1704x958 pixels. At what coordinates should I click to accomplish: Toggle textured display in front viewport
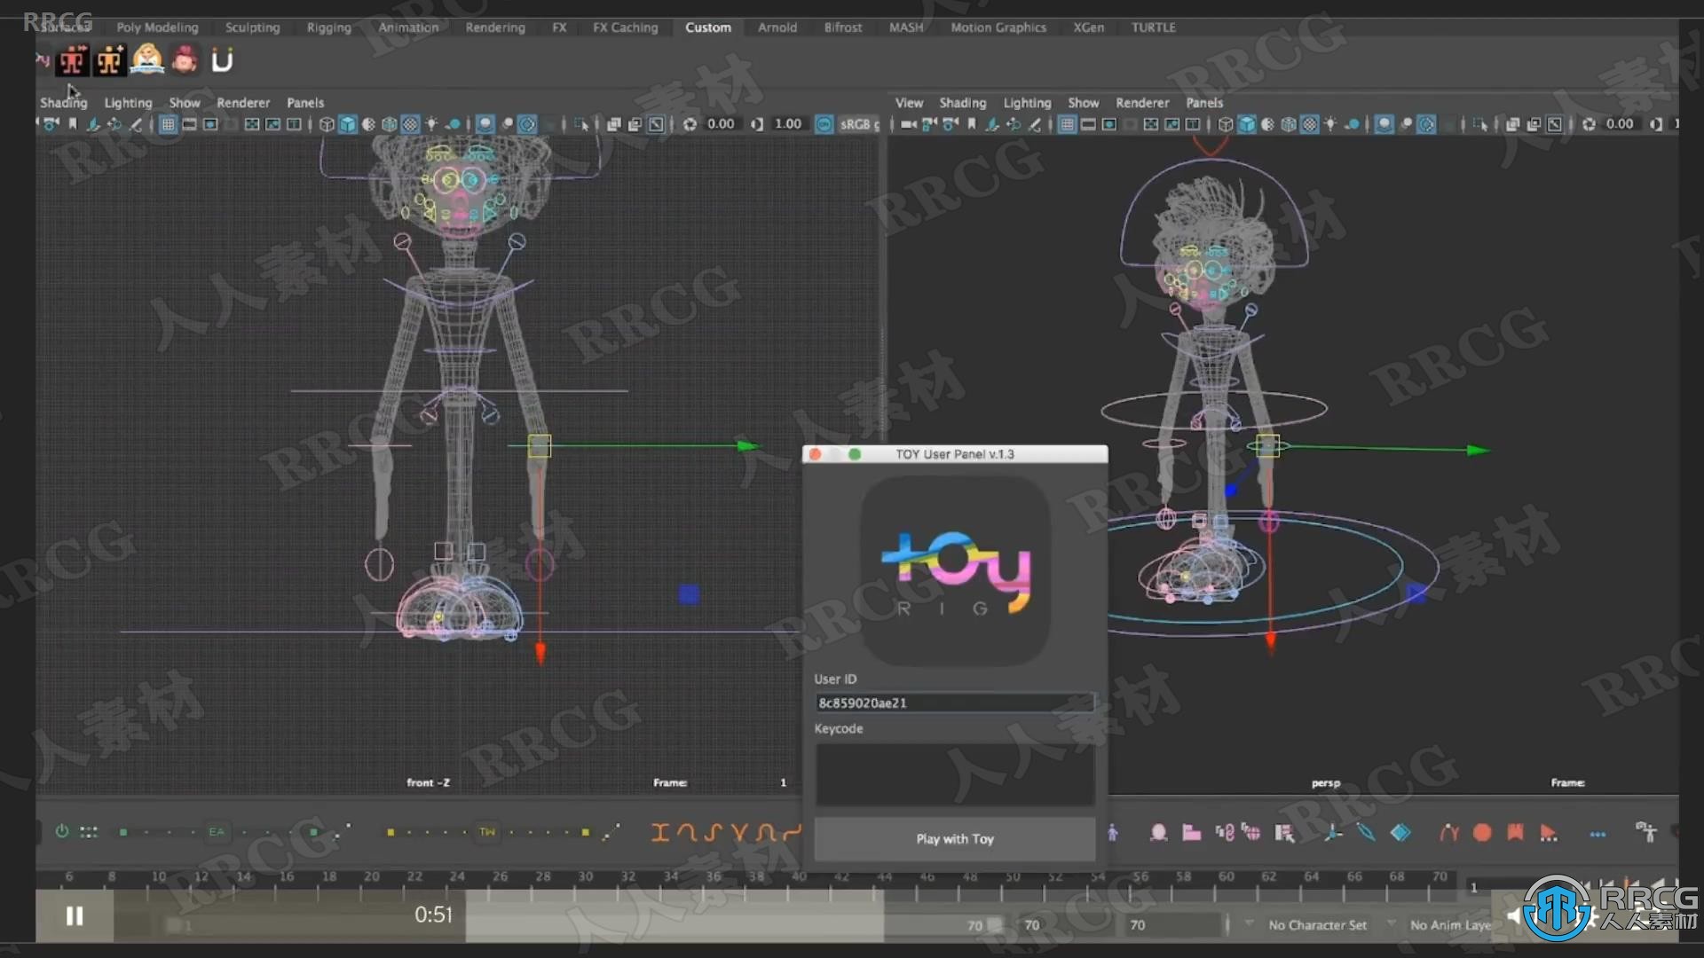click(410, 124)
